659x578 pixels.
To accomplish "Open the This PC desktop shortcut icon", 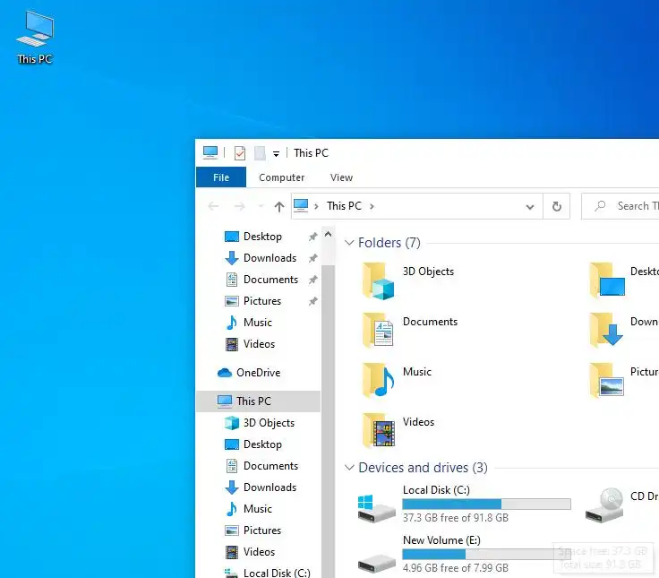I will (35, 38).
